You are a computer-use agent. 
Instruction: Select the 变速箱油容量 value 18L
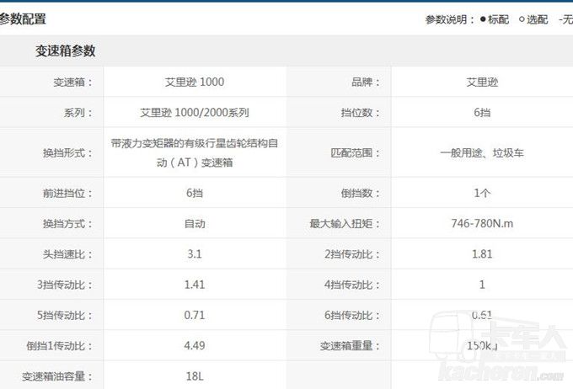[195, 376]
